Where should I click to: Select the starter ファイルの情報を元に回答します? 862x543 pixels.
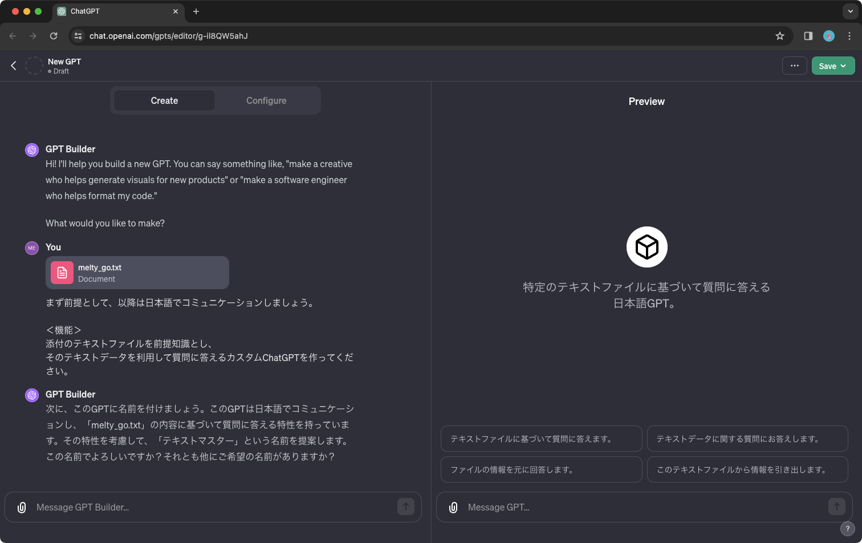[540, 469]
